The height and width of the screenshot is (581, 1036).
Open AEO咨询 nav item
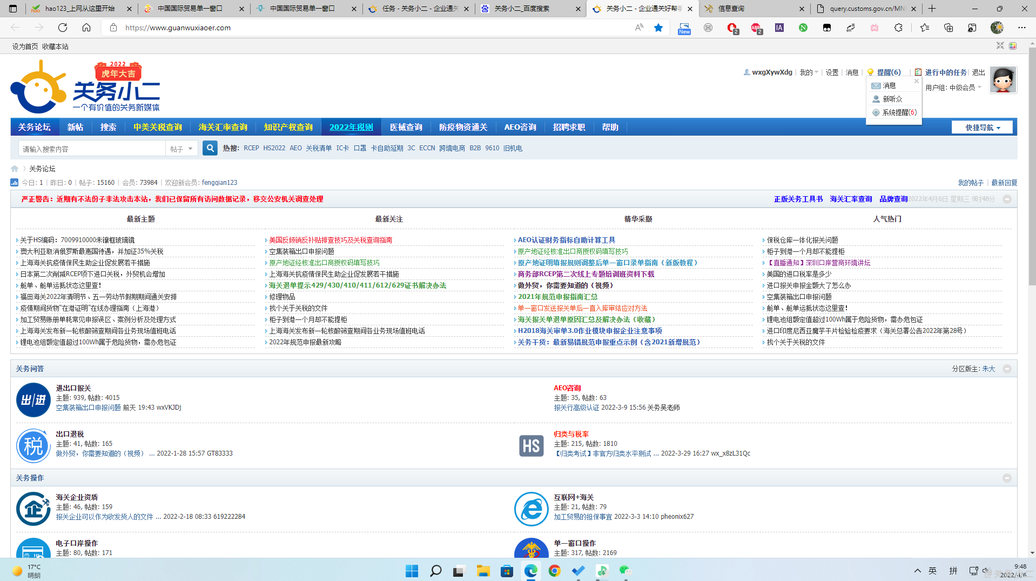point(520,127)
